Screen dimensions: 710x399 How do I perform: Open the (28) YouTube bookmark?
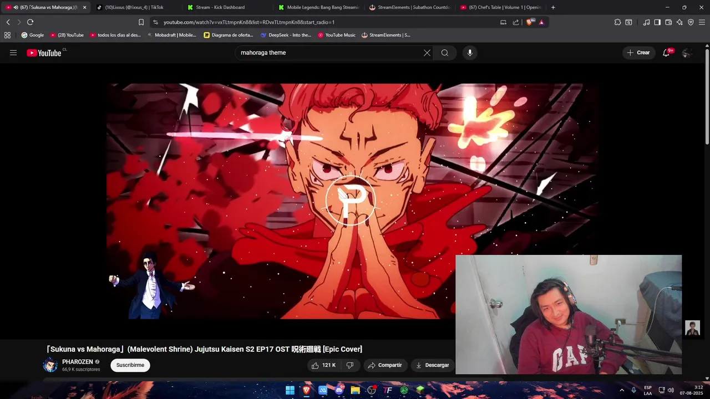pos(67,35)
